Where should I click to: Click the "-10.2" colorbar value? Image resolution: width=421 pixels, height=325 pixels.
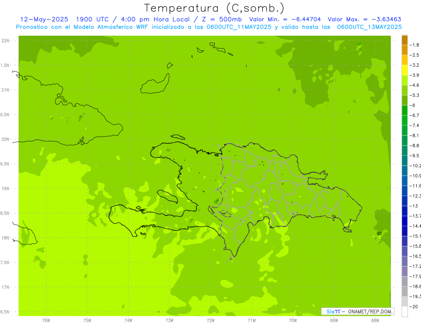click(x=415, y=165)
